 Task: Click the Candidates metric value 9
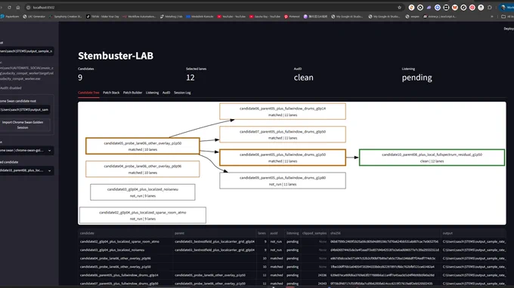click(x=80, y=78)
